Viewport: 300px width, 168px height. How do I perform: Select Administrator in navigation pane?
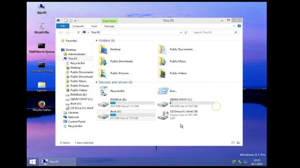(75, 54)
